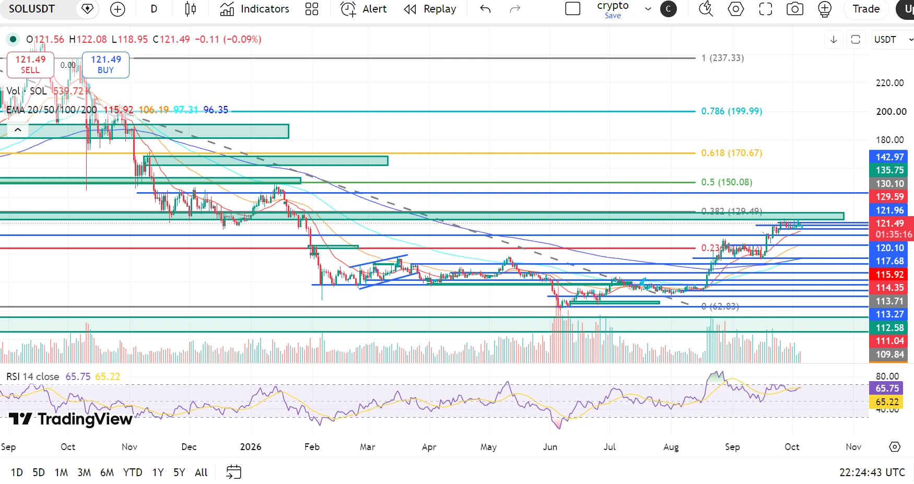This screenshot has width=914, height=484.
Task: Toggle the auto-fit screen icon near USDT
Action: [856, 40]
